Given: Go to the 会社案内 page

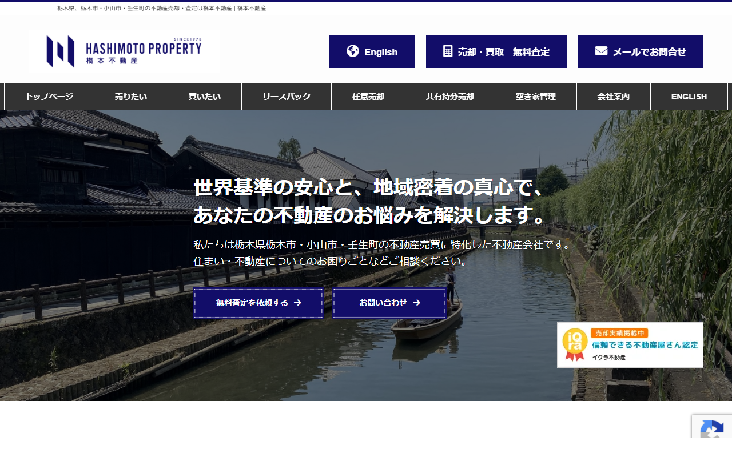Looking at the screenshot, I should pos(614,97).
